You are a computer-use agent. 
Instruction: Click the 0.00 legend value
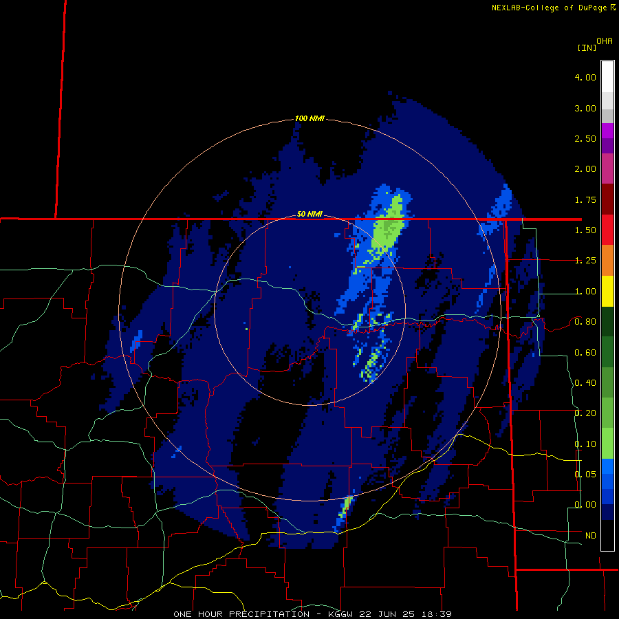coord(585,505)
